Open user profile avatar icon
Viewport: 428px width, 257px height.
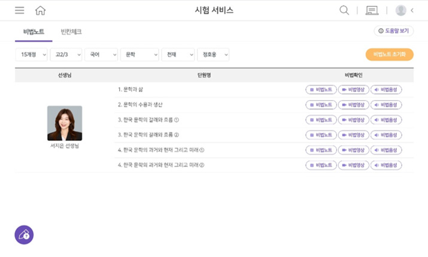point(400,10)
